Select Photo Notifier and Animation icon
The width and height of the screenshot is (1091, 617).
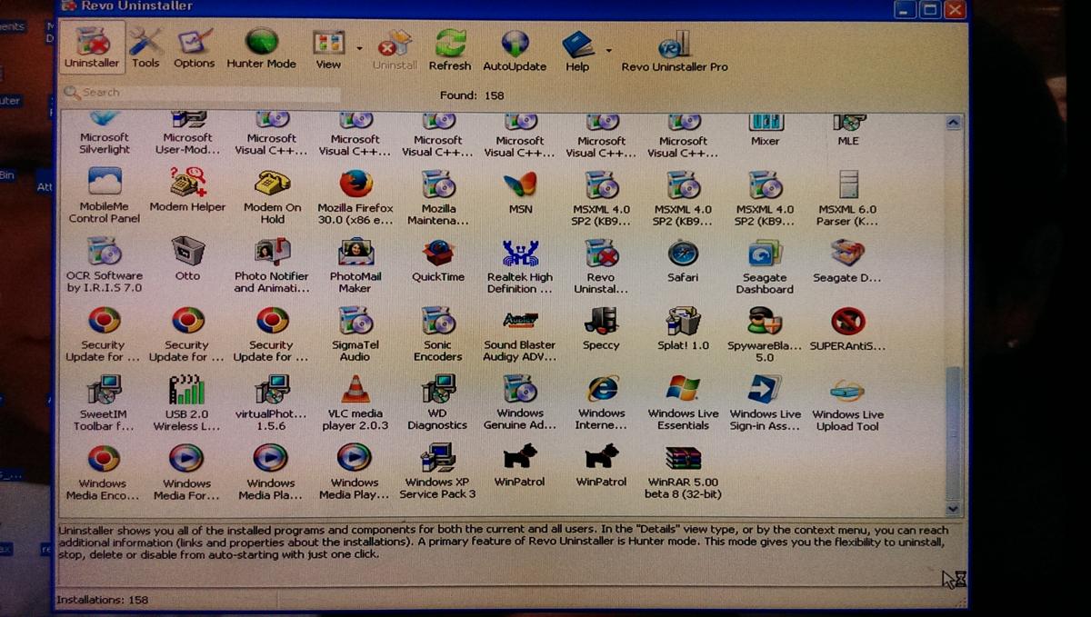point(272,265)
